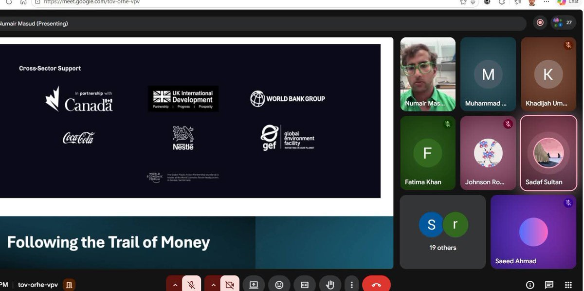Select Khadijah Um... participant tile

click(x=548, y=74)
